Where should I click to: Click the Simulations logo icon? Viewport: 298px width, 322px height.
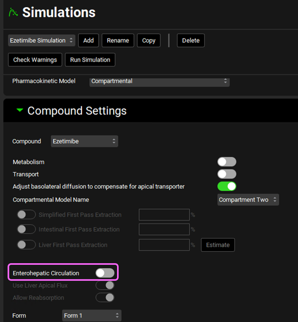point(13,12)
